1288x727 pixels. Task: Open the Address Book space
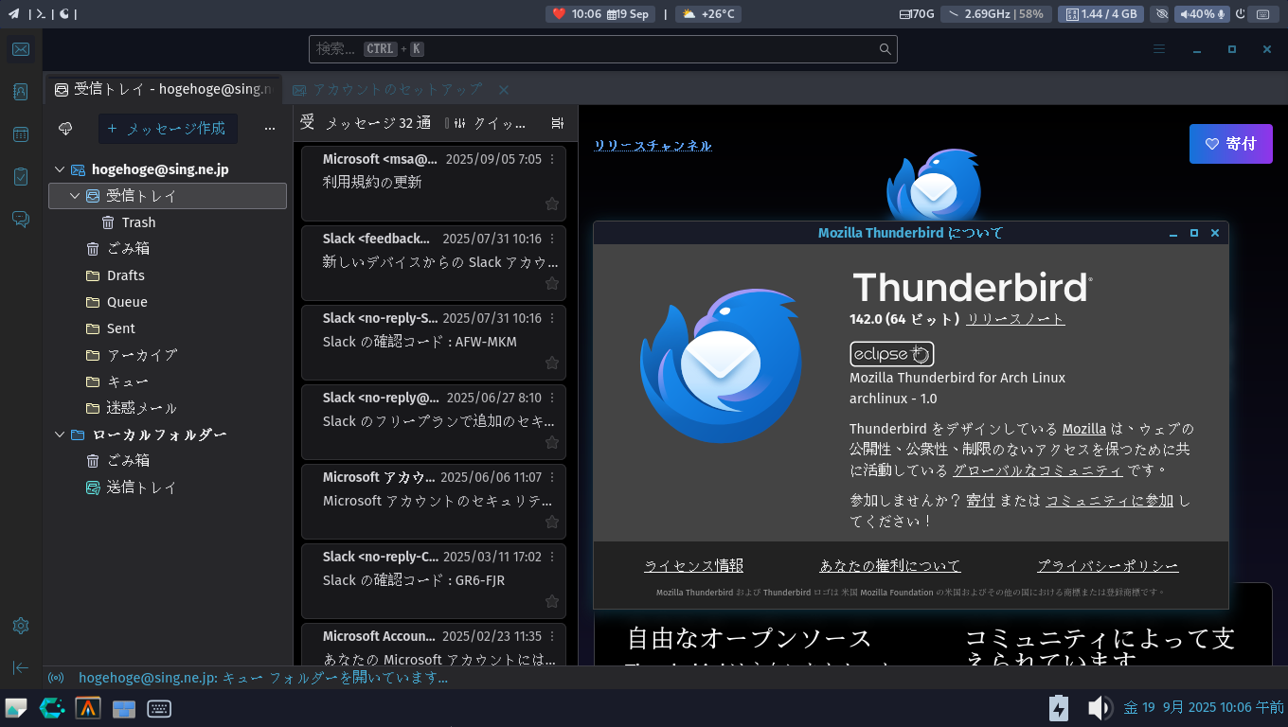pyautogui.click(x=21, y=92)
